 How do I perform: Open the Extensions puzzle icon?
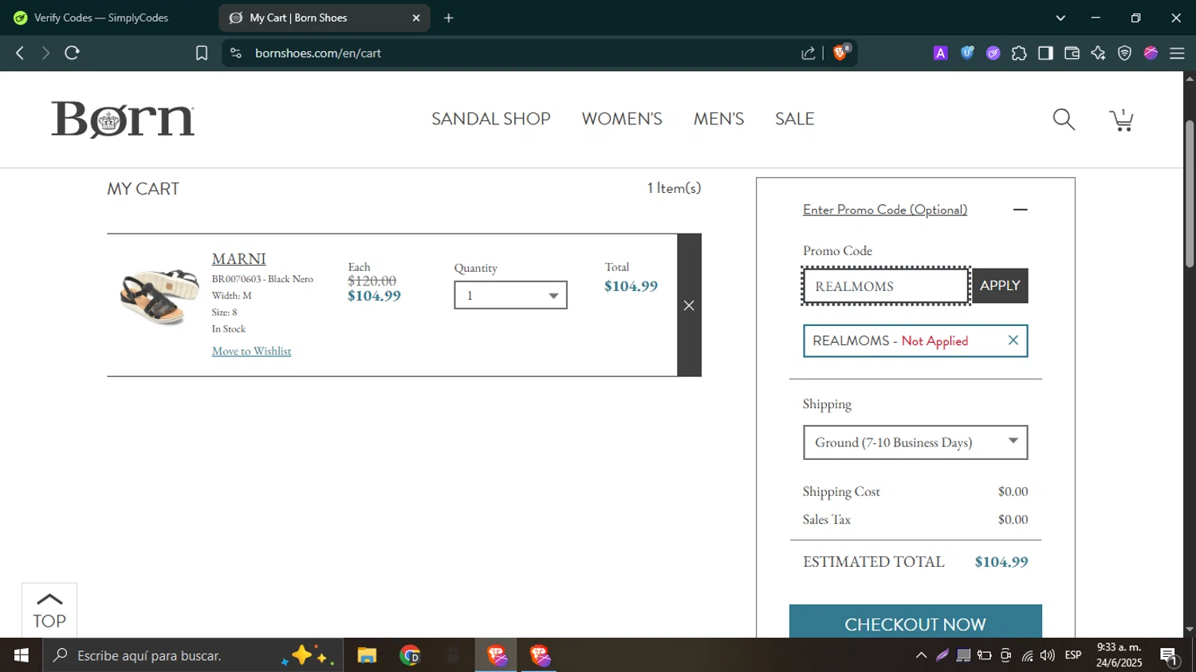(x=1019, y=53)
